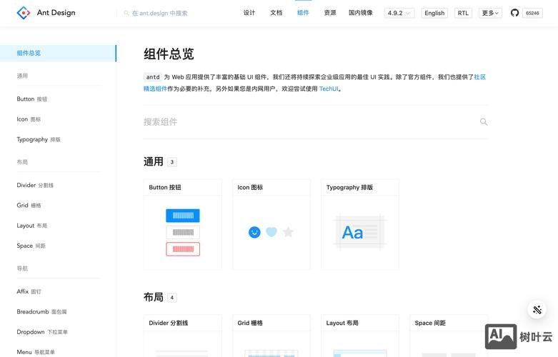
Task: Open the Icon 图标 component card
Action: click(271, 224)
